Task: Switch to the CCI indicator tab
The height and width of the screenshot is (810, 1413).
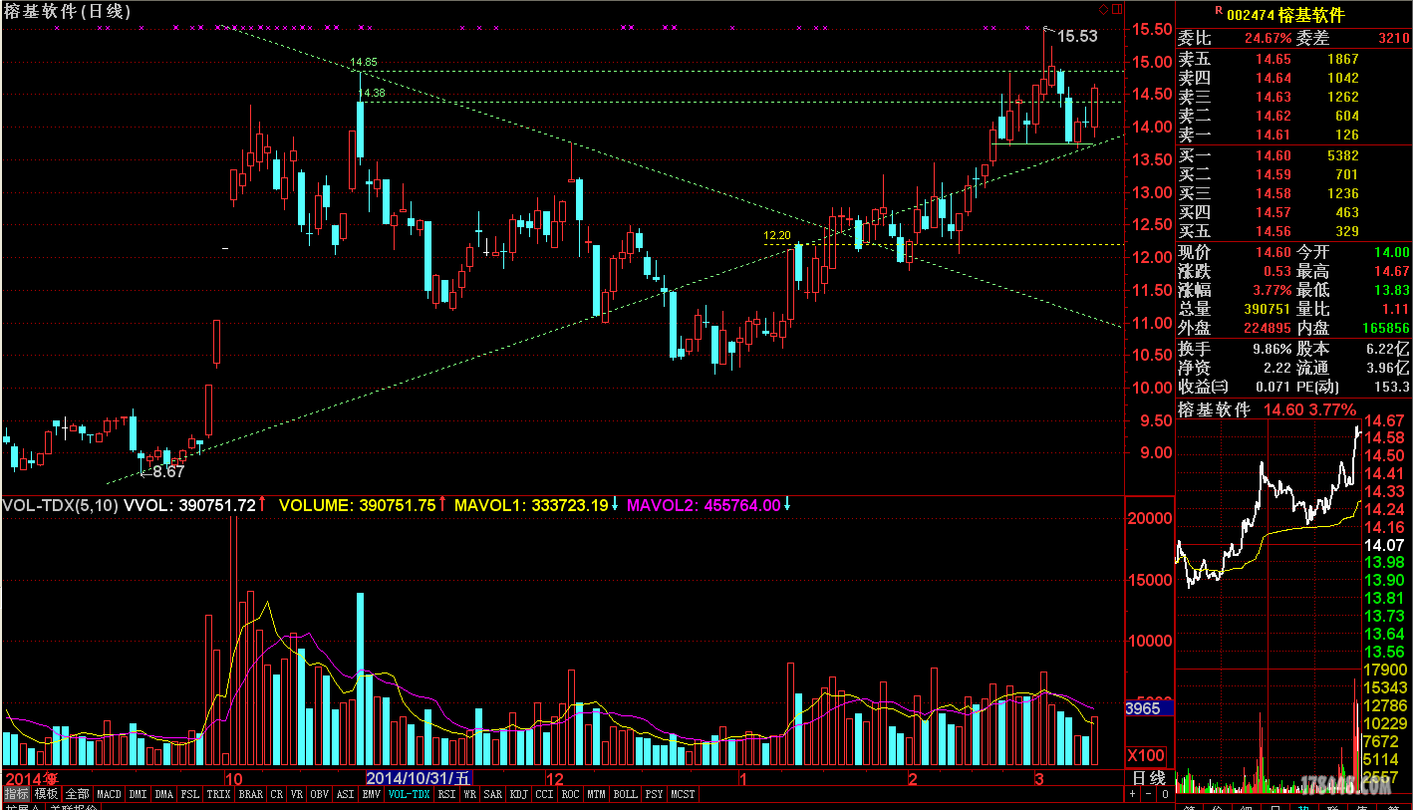Action: coord(544,794)
